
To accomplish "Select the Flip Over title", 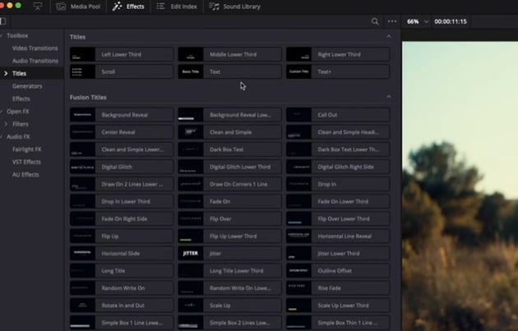I will coord(229,218).
